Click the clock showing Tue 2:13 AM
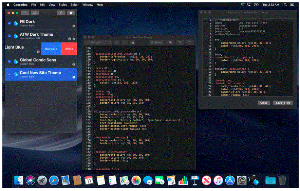 271,5
